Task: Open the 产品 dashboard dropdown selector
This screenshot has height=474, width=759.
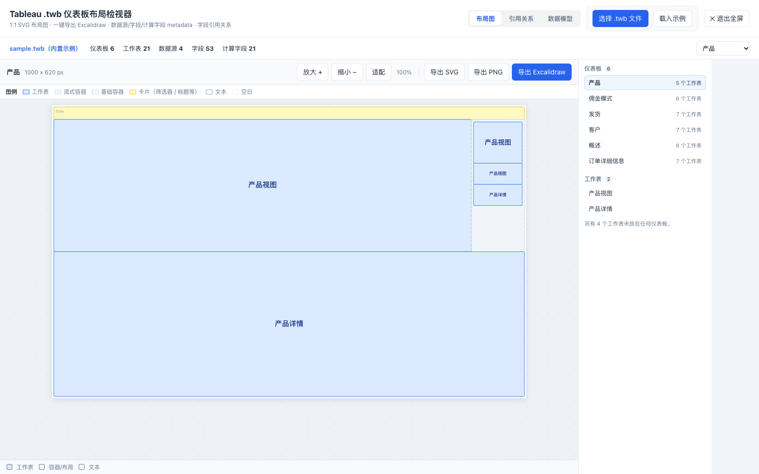Action: [722, 48]
